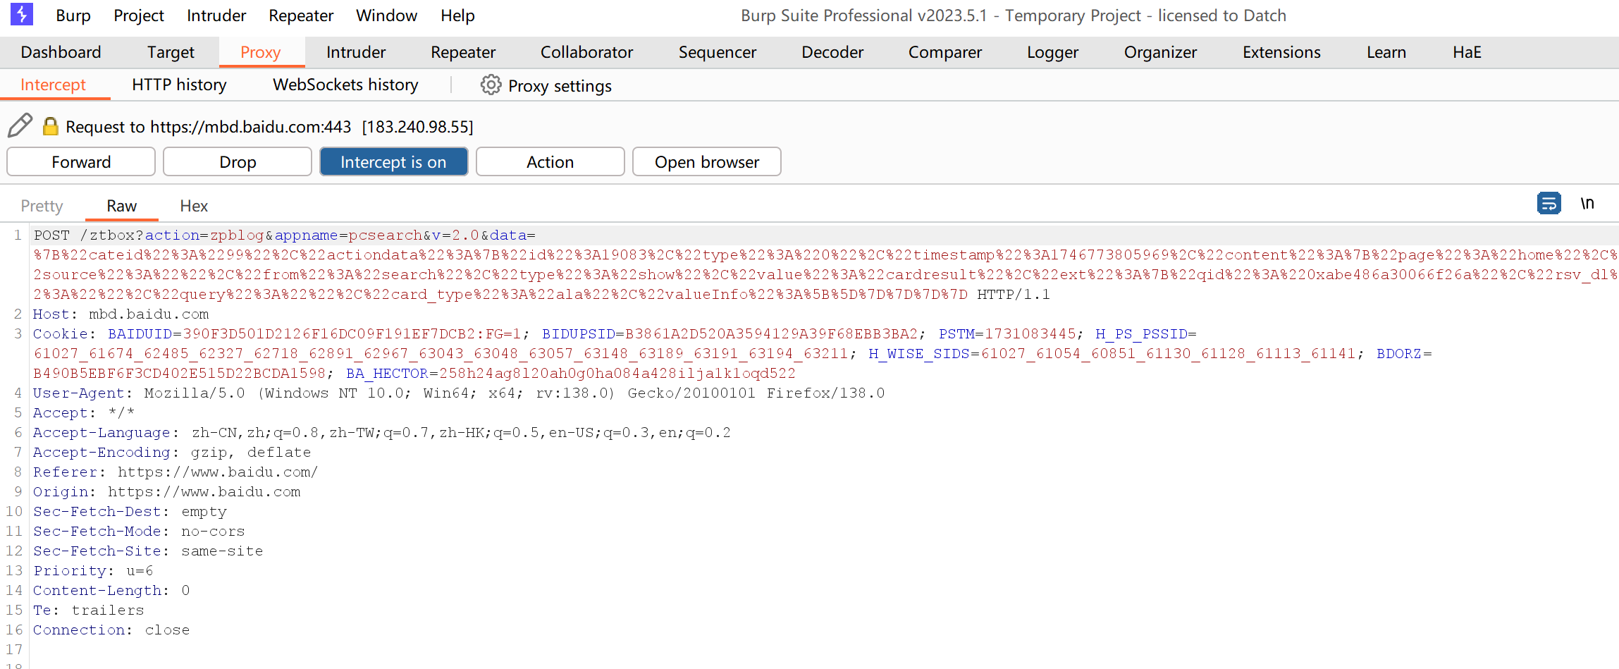Click the Drop button
The width and height of the screenshot is (1619, 669).
click(x=238, y=162)
